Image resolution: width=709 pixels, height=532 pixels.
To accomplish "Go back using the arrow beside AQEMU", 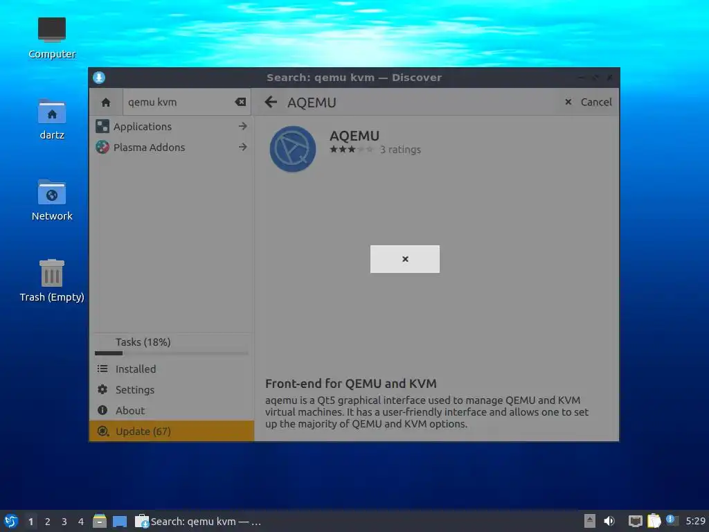I will pos(271,103).
